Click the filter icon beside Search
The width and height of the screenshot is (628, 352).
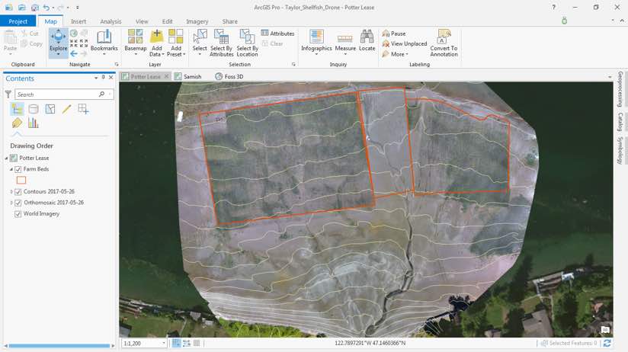pyautogui.click(x=8, y=94)
